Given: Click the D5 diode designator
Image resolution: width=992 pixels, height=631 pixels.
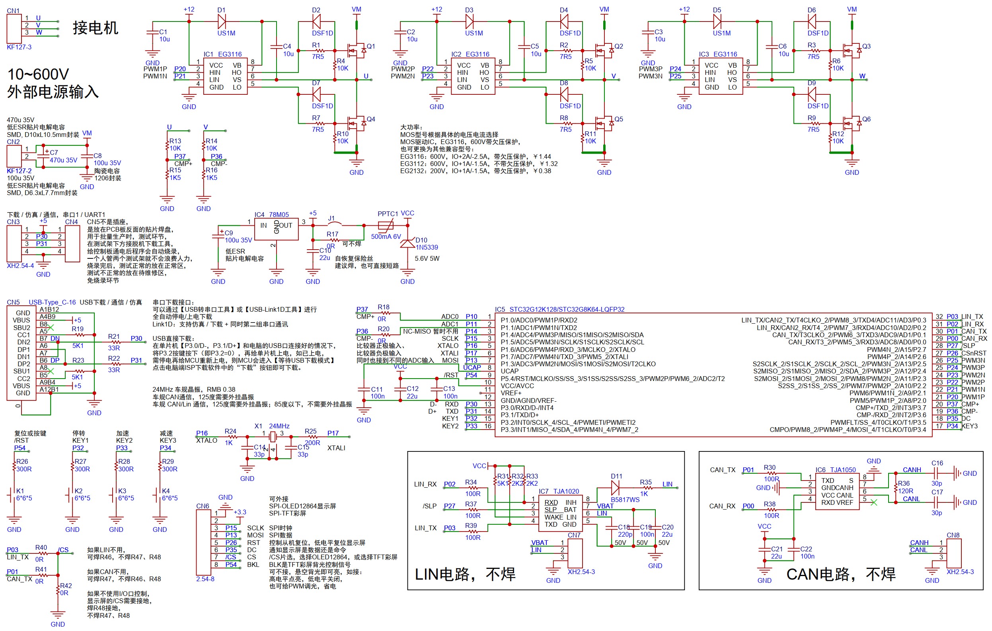Looking at the screenshot, I should pos(717,10).
